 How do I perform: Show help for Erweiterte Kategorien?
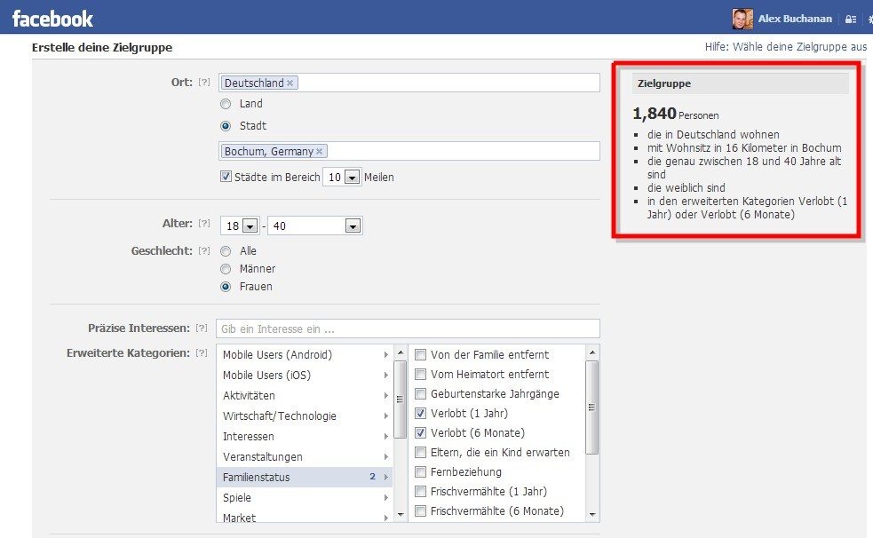202,352
